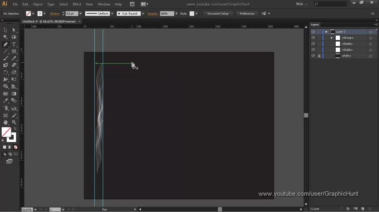
Task: Open Stroke panel via Stroke label
Action: [55, 14]
